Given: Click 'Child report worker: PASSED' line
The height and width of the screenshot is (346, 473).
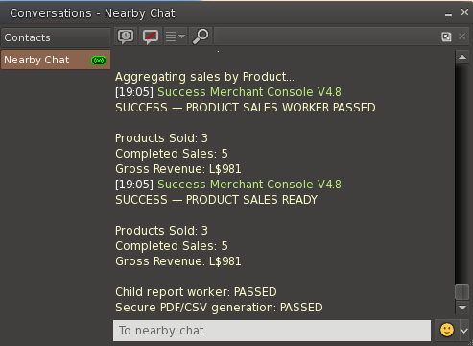Looking at the screenshot, I should tap(196, 292).
